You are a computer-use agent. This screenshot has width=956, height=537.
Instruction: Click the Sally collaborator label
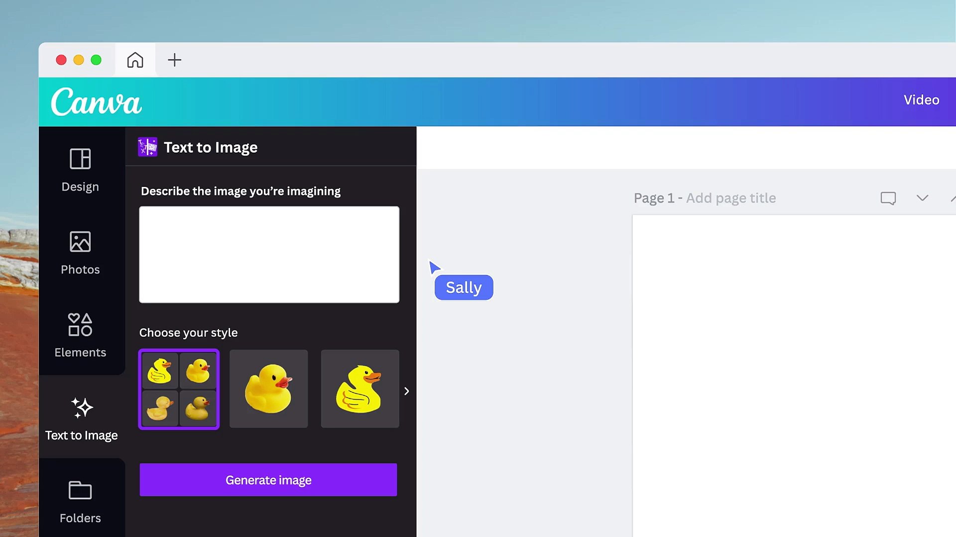463,287
